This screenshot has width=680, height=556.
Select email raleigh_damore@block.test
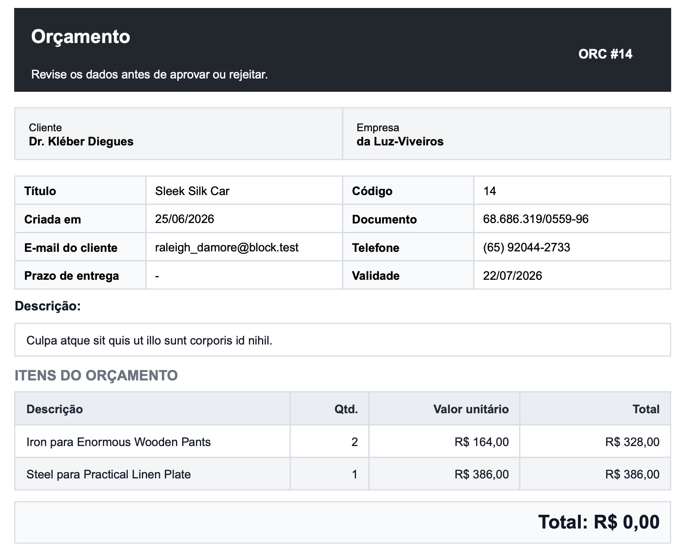click(227, 247)
